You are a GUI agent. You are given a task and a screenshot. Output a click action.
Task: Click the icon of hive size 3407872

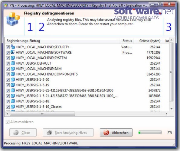click(13, 90)
